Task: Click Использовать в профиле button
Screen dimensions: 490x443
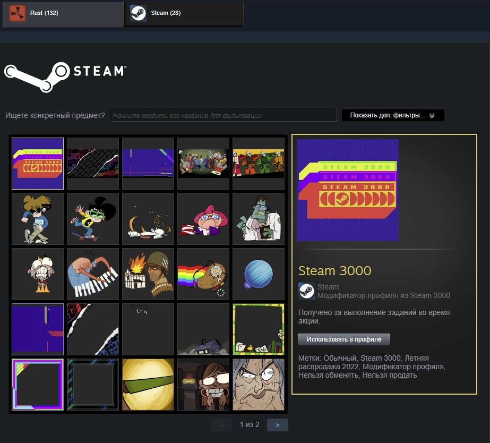Action: point(344,339)
